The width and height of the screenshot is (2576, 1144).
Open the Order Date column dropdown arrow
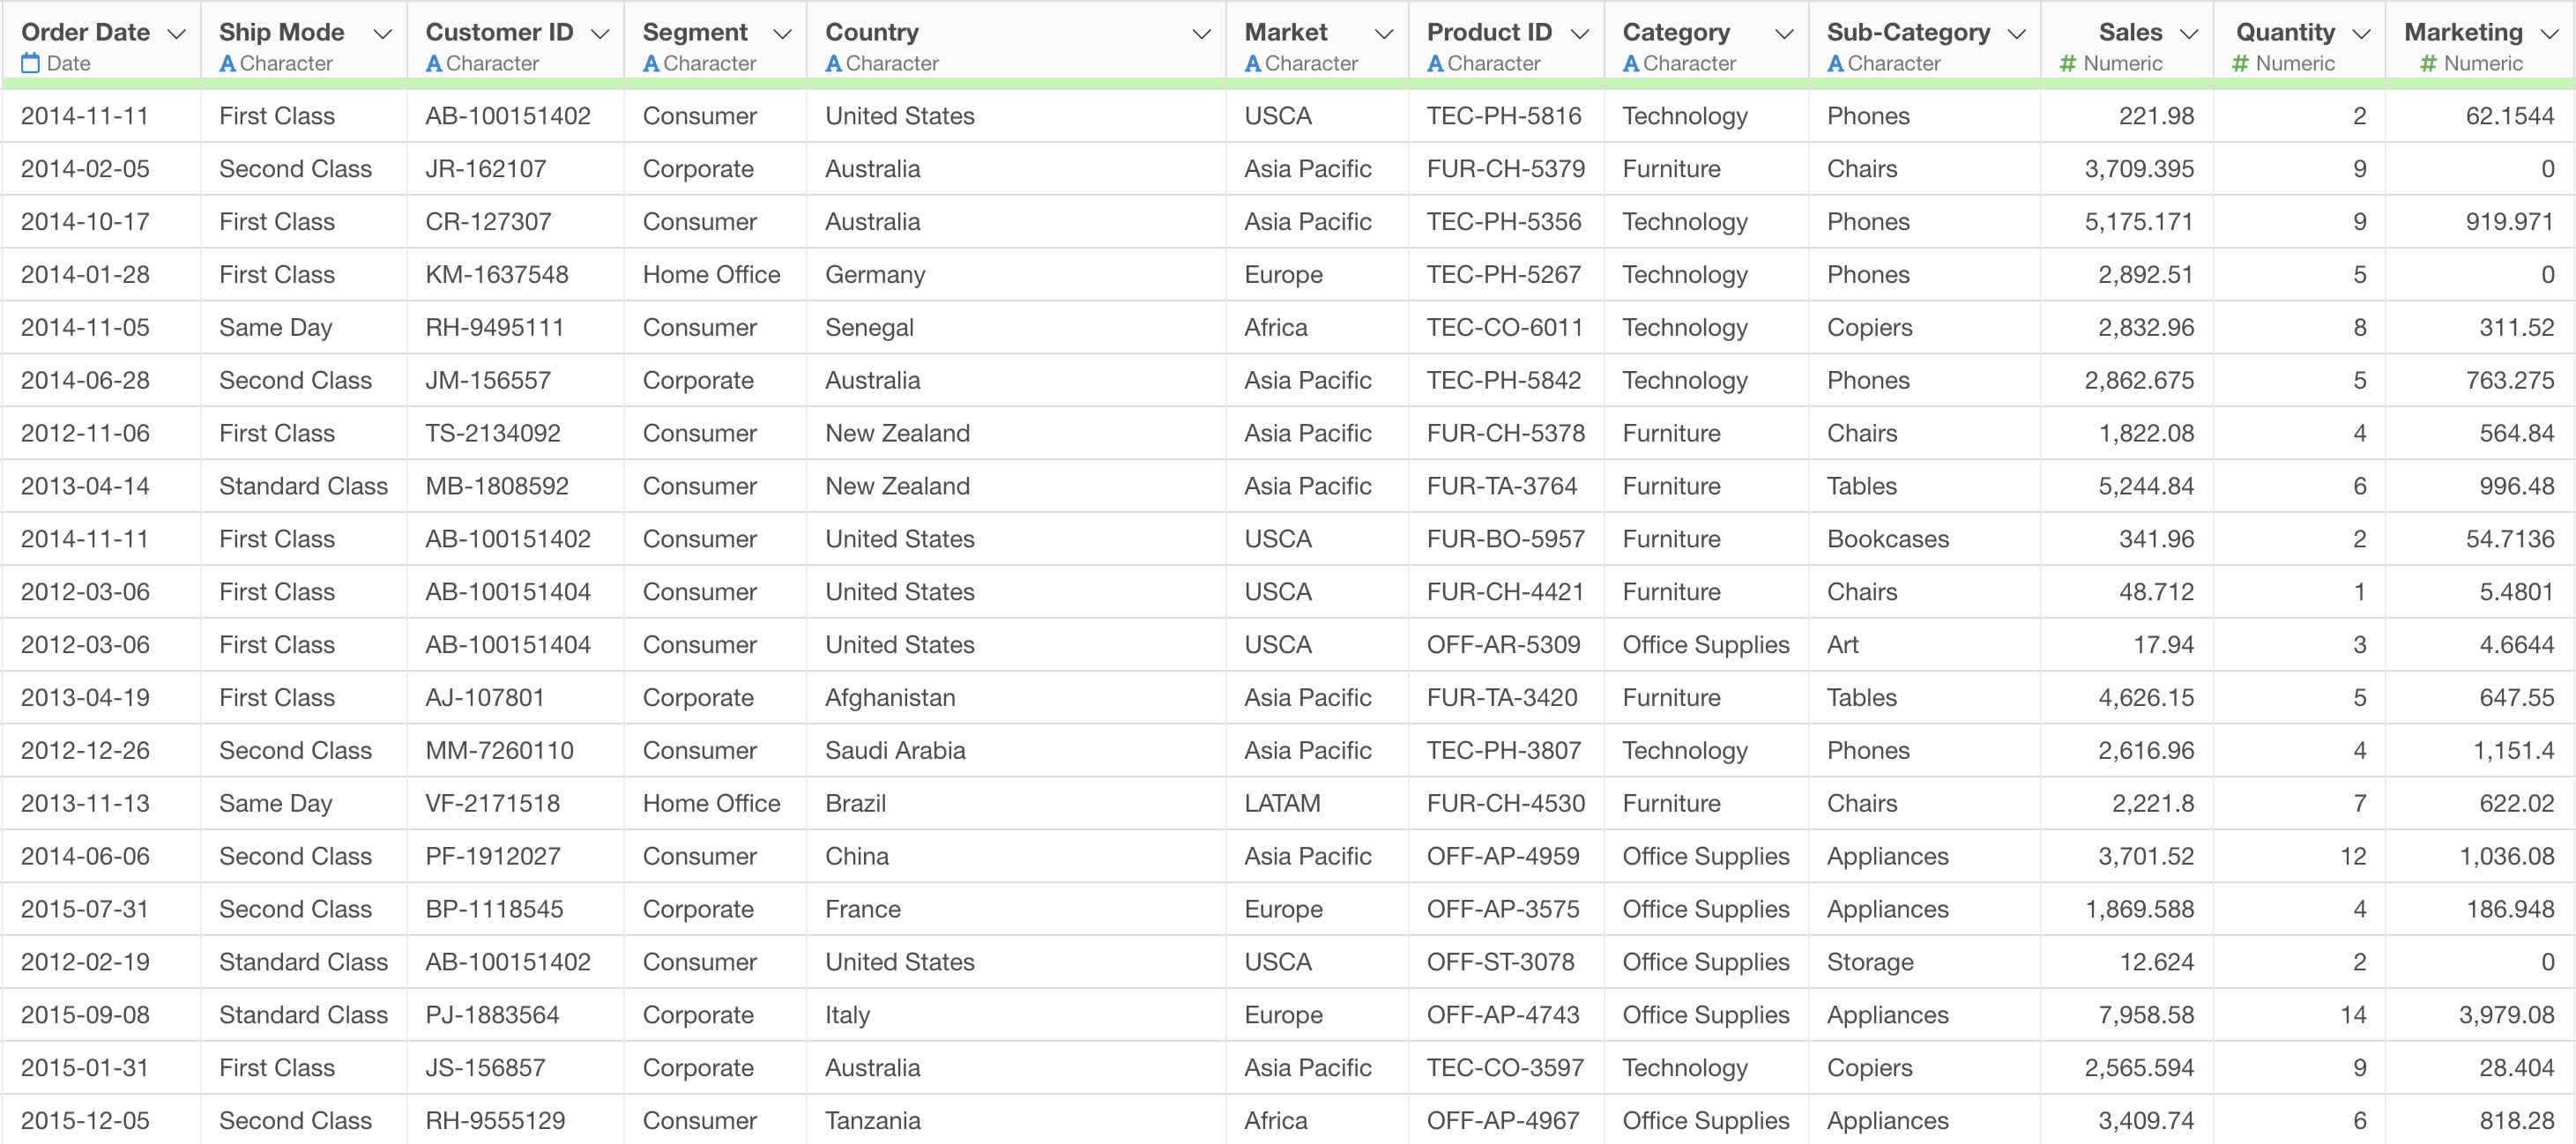(x=176, y=34)
